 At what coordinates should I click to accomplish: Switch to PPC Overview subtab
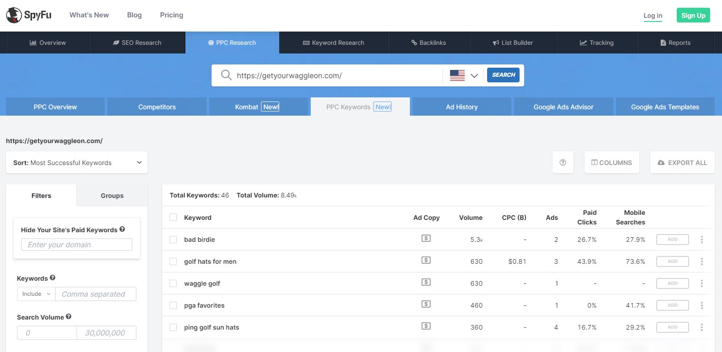tap(55, 107)
